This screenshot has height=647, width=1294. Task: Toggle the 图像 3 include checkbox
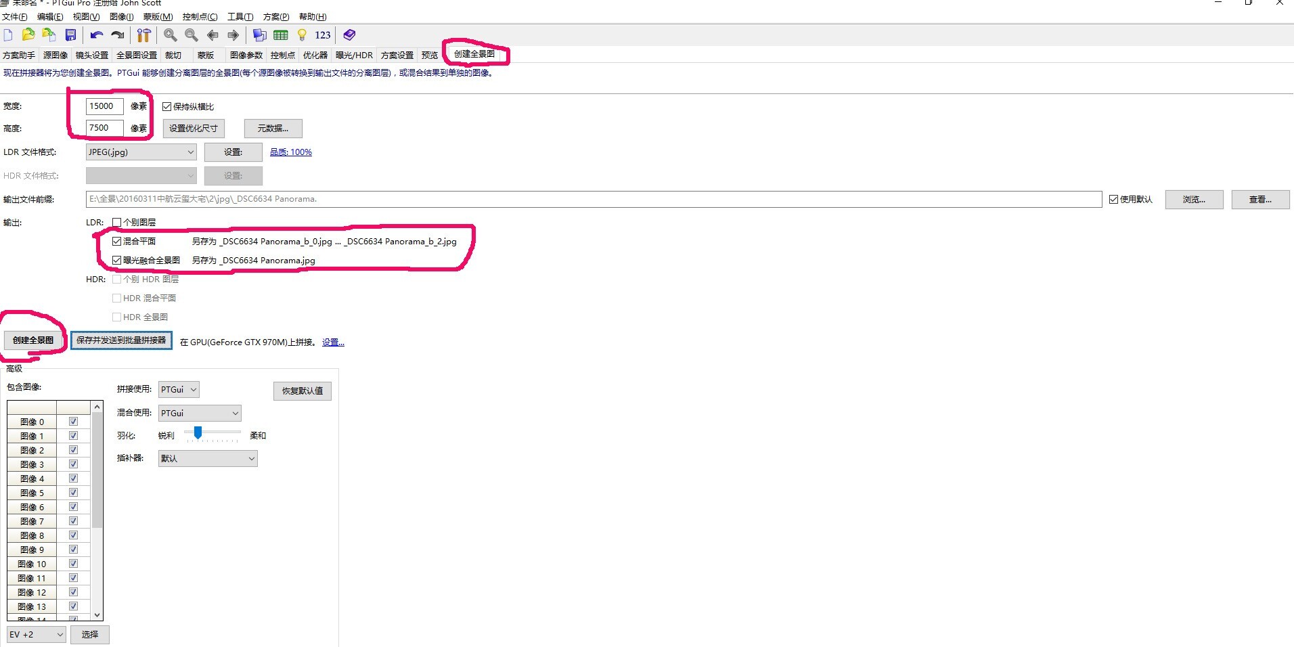[73, 464]
